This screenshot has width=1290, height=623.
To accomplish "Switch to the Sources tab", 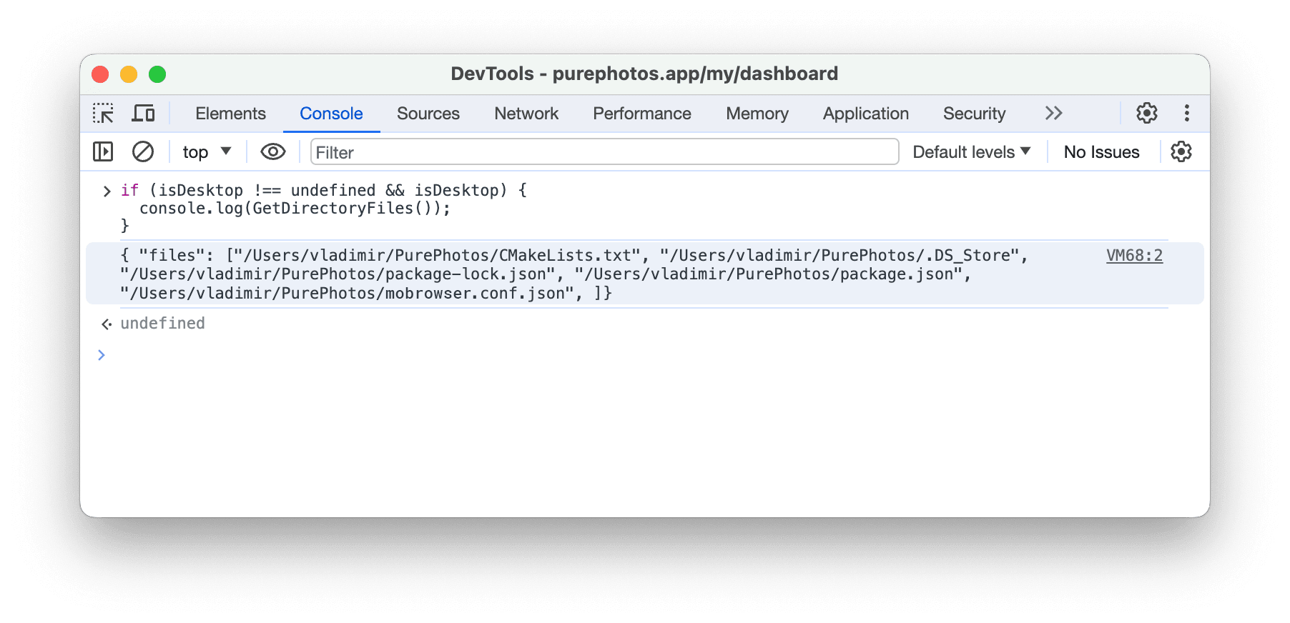I will (428, 113).
